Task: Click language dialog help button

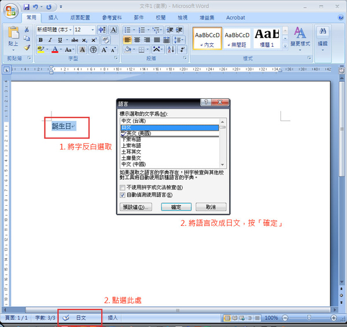Action: coord(206,102)
